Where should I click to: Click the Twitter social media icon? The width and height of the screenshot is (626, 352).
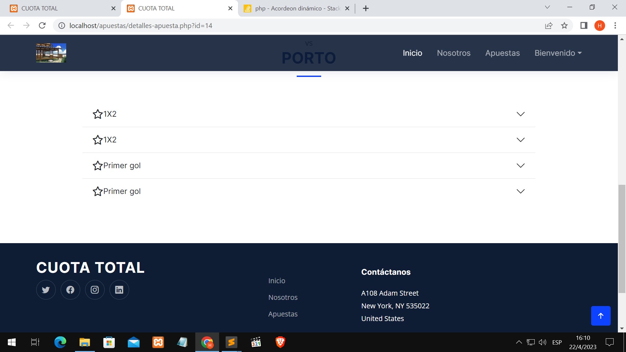click(x=46, y=289)
